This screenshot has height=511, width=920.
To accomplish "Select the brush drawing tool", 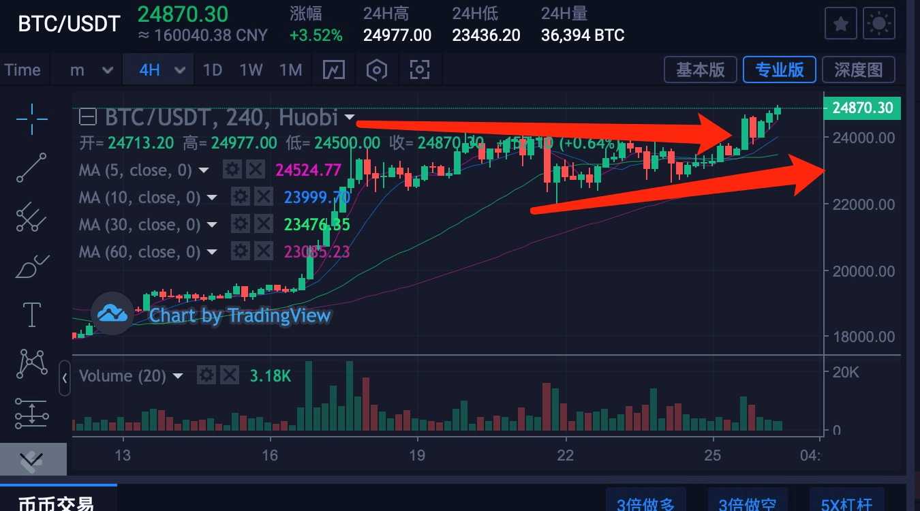I will point(32,266).
